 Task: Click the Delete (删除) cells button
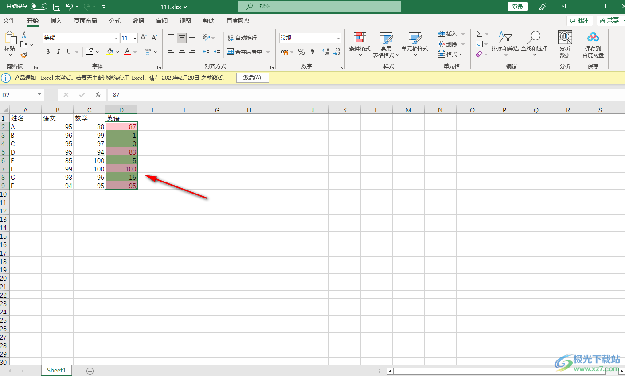[448, 44]
